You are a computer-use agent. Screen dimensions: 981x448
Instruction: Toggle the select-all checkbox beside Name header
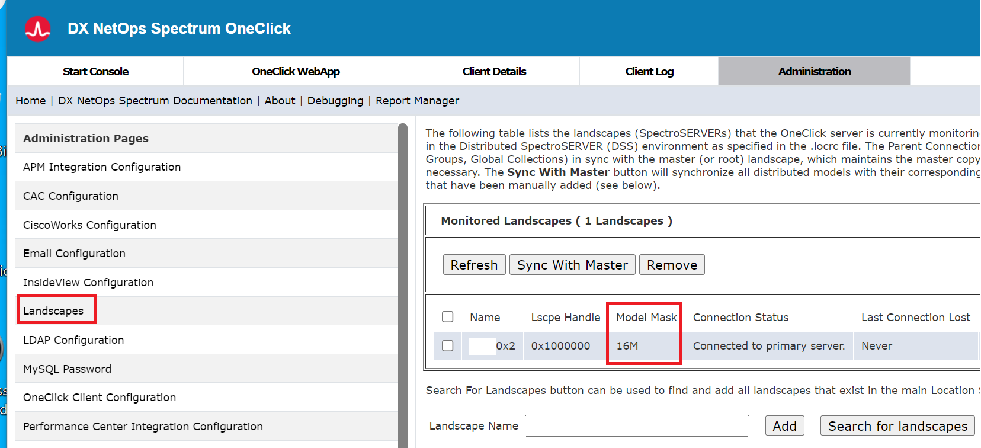point(448,317)
